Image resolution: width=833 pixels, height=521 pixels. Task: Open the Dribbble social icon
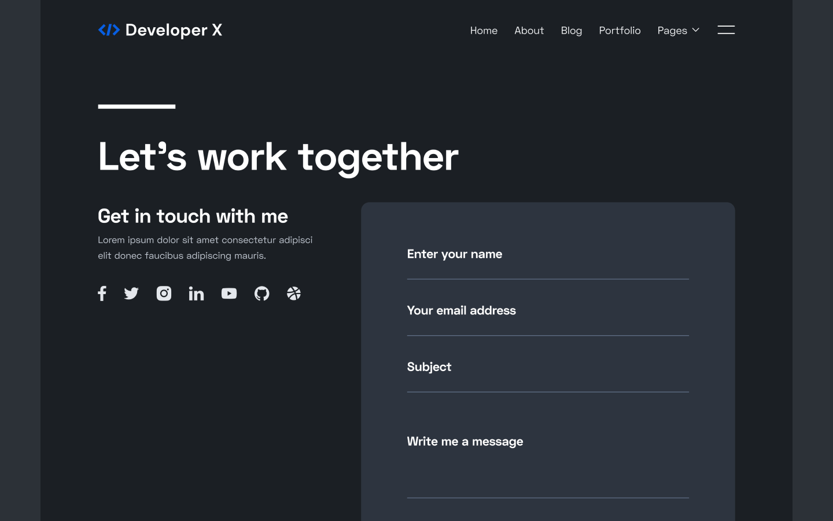294,293
